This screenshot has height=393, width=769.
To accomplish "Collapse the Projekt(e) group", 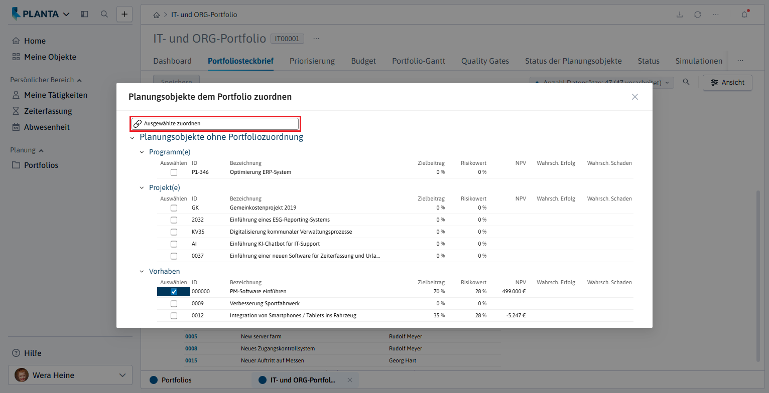I will (x=142, y=187).
